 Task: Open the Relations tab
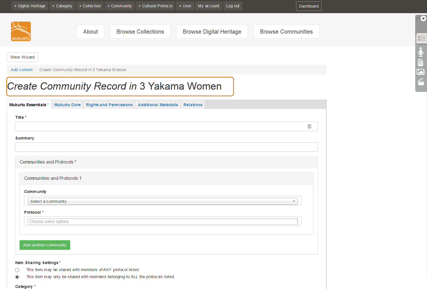tap(193, 105)
